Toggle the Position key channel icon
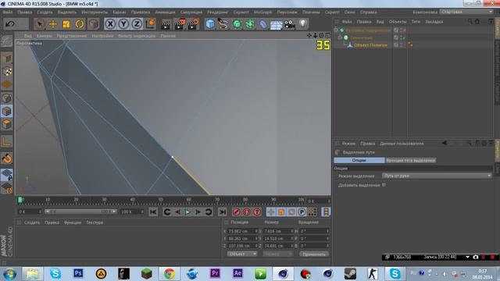Image resolution: width=500 pixels, height=281 pixels. tap(271, 212)
